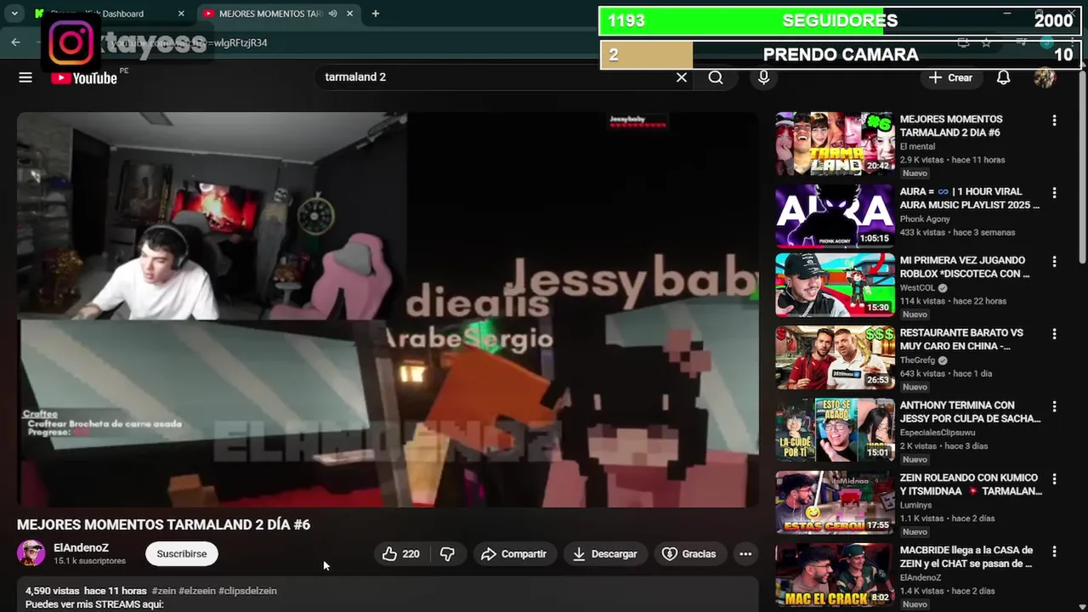Viewport: 1088px width, 612px height.
Task: Close the Kick Dashboard browser tab
Action: [x=180, y=14]
